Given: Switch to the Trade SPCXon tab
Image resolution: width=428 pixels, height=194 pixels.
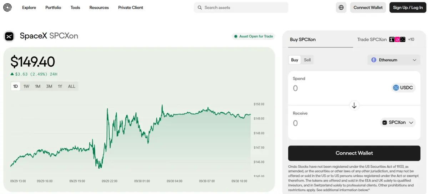Looking at the screenshot, I should coord(372,40).
